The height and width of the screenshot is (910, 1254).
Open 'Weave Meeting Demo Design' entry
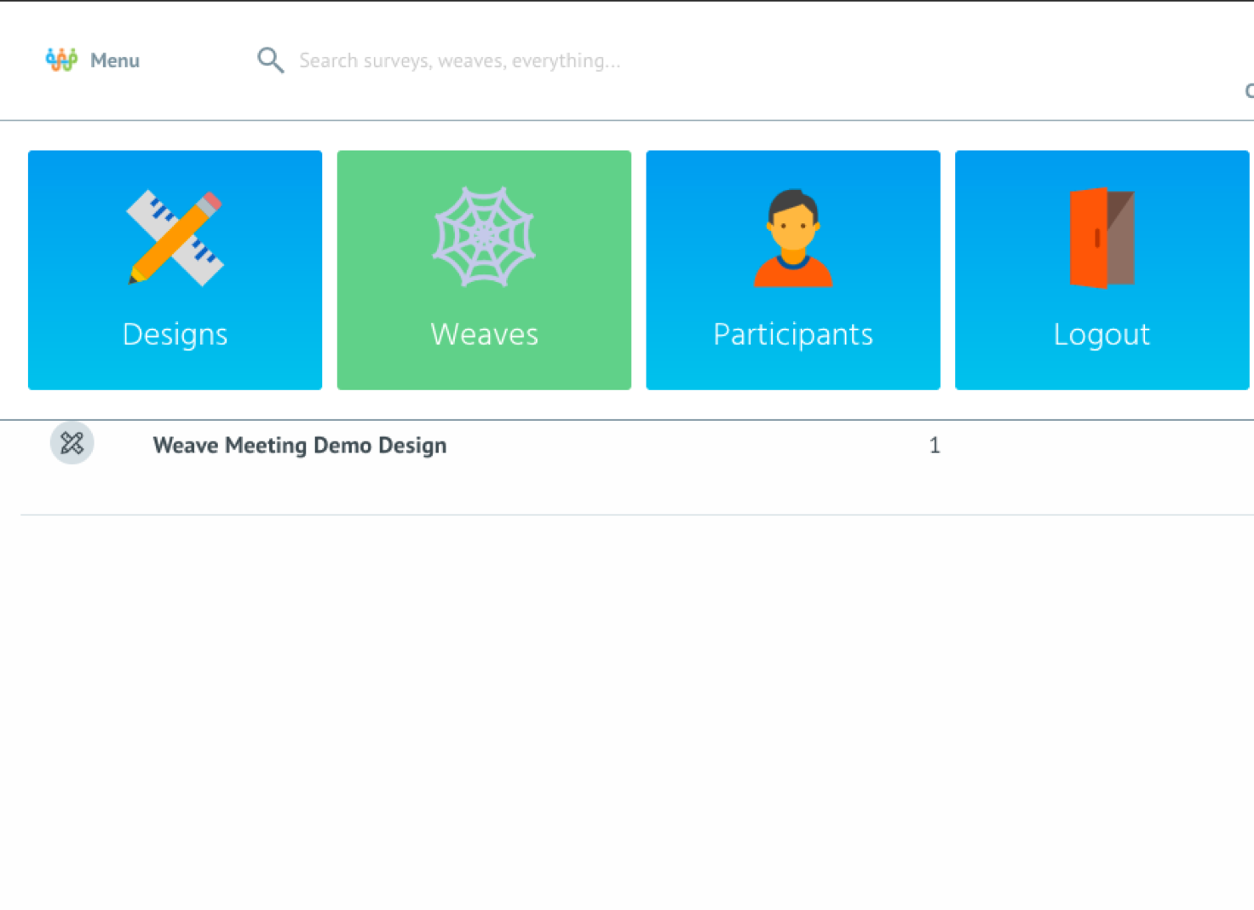click(x=299, y=446)
